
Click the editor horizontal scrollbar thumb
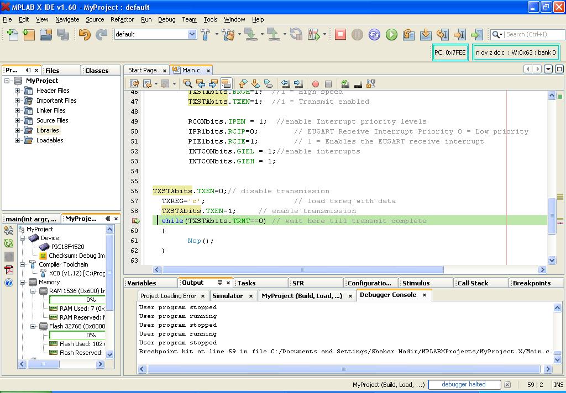point(303,269)
